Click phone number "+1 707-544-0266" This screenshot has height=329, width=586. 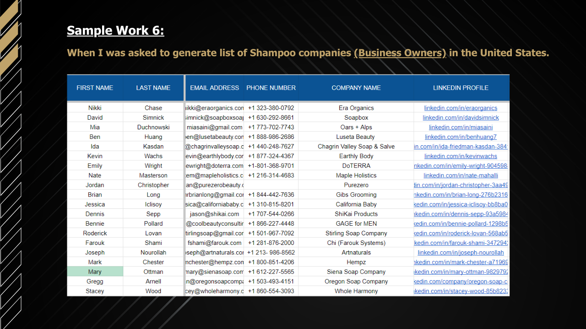(x=271, y=214)
